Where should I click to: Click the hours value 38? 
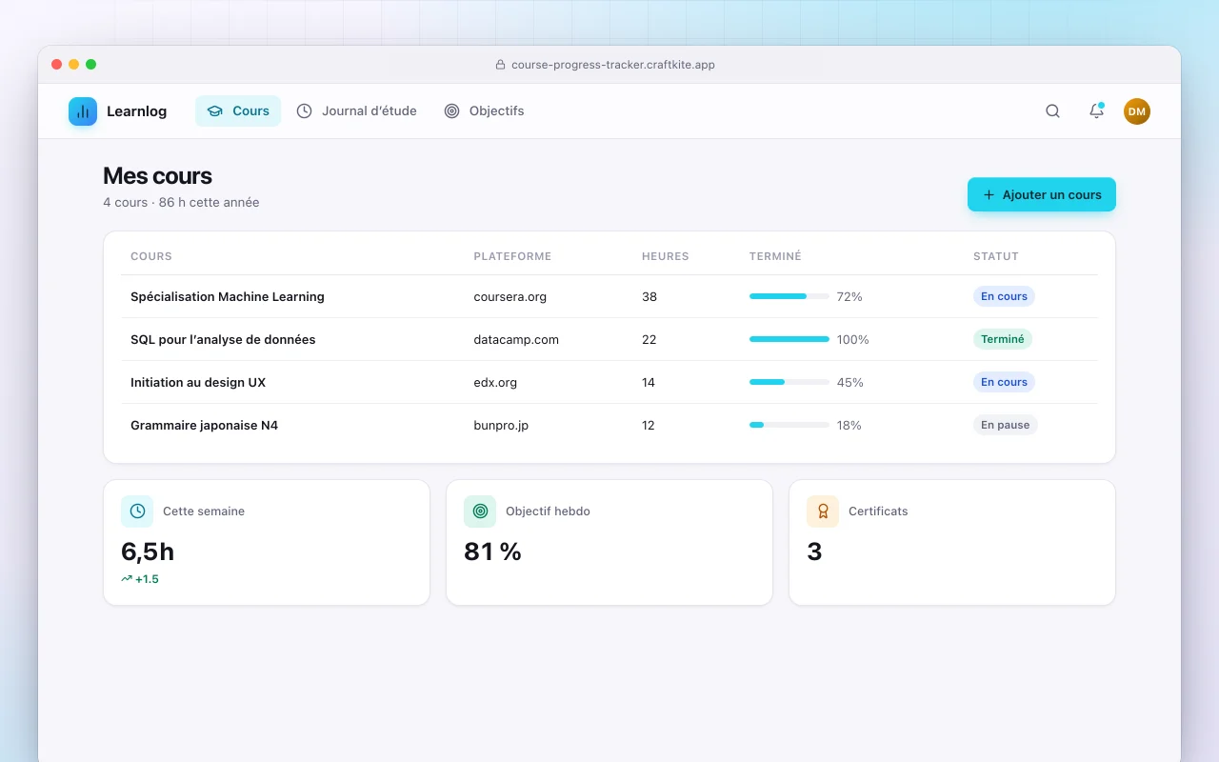click(x=649, y=296)
